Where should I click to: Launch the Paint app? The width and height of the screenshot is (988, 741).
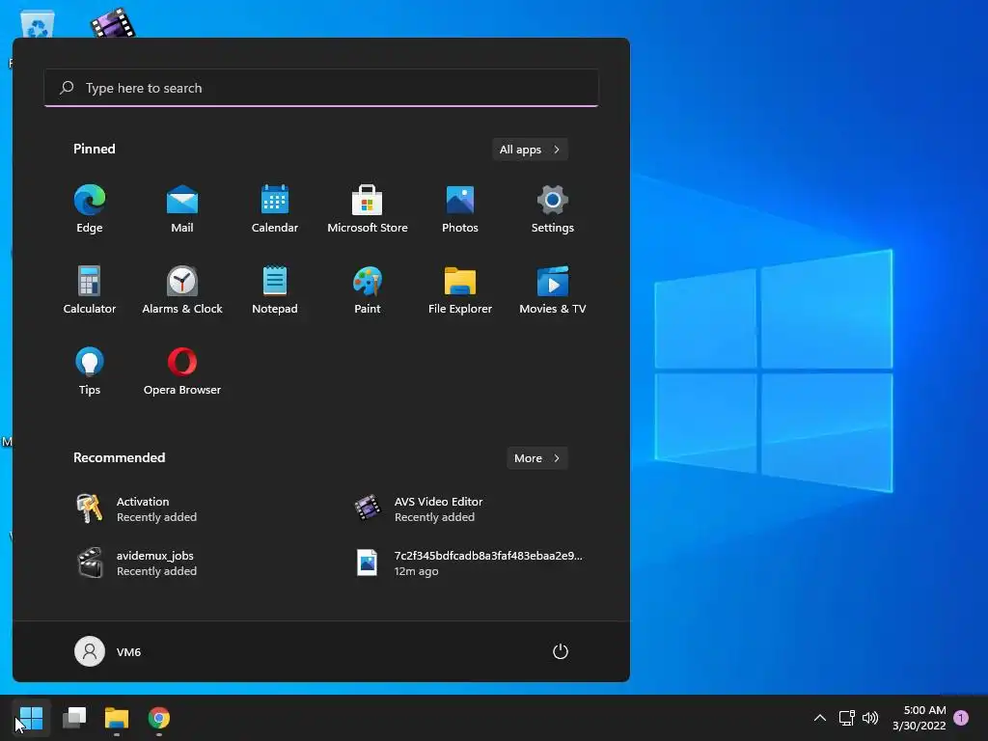point(368,289)
